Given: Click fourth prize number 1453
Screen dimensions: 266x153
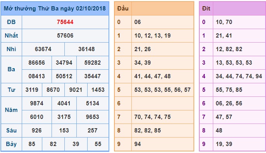Looking at the screenshot, I should [98, 90].
